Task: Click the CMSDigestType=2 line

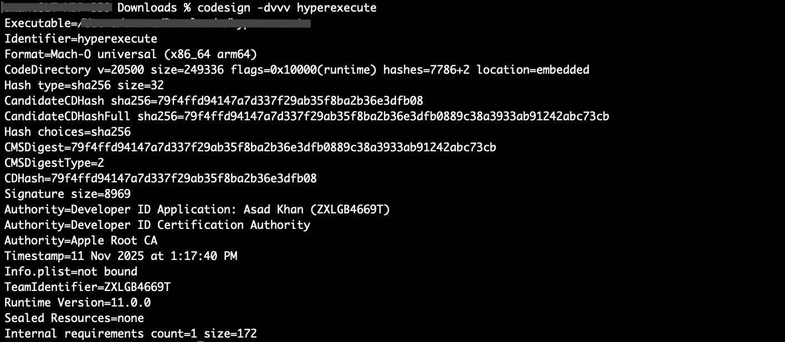Action: (x=54, y=163)
